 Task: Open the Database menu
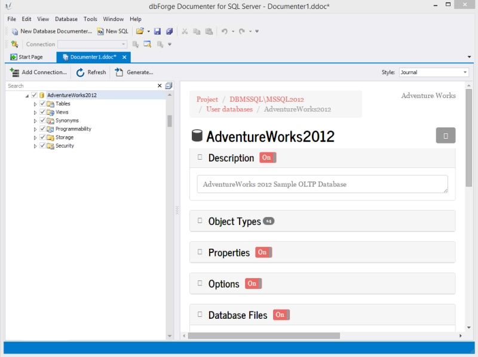point(66,19)
